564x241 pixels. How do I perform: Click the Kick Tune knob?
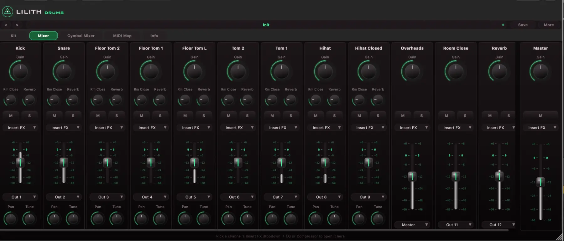pyautogui.click(x=29, y=218)
